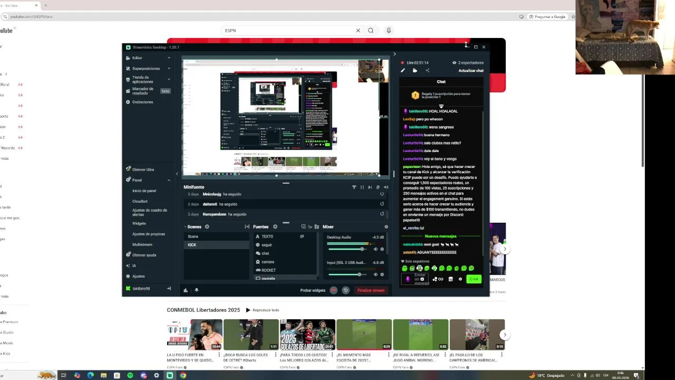Open chat settings gear beside Chat button
The width and height of the screenshot is (675, 380).
460,279
